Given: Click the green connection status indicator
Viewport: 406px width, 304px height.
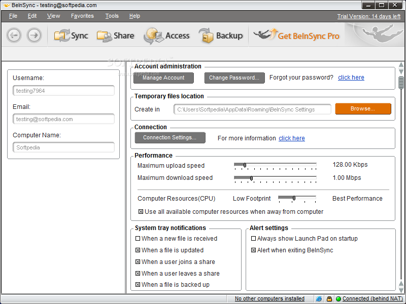Looking at the screenshot, I should pos(339,299).
